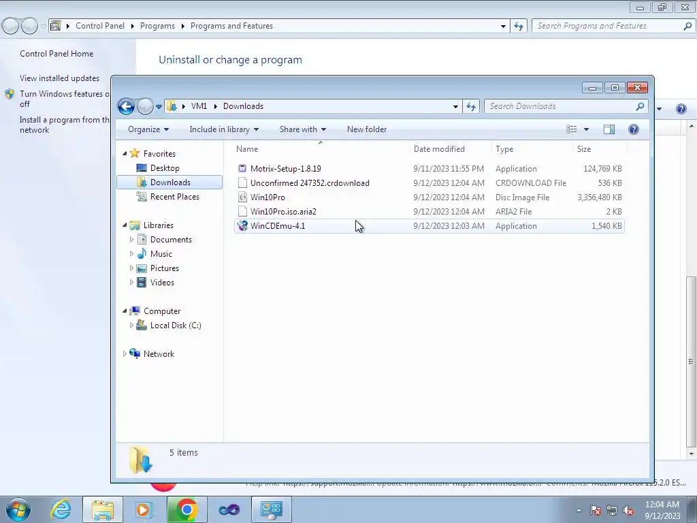The width and height of the screenshot is (697, 523).
Task: Open the Windows Start menu
Action: 18,509
